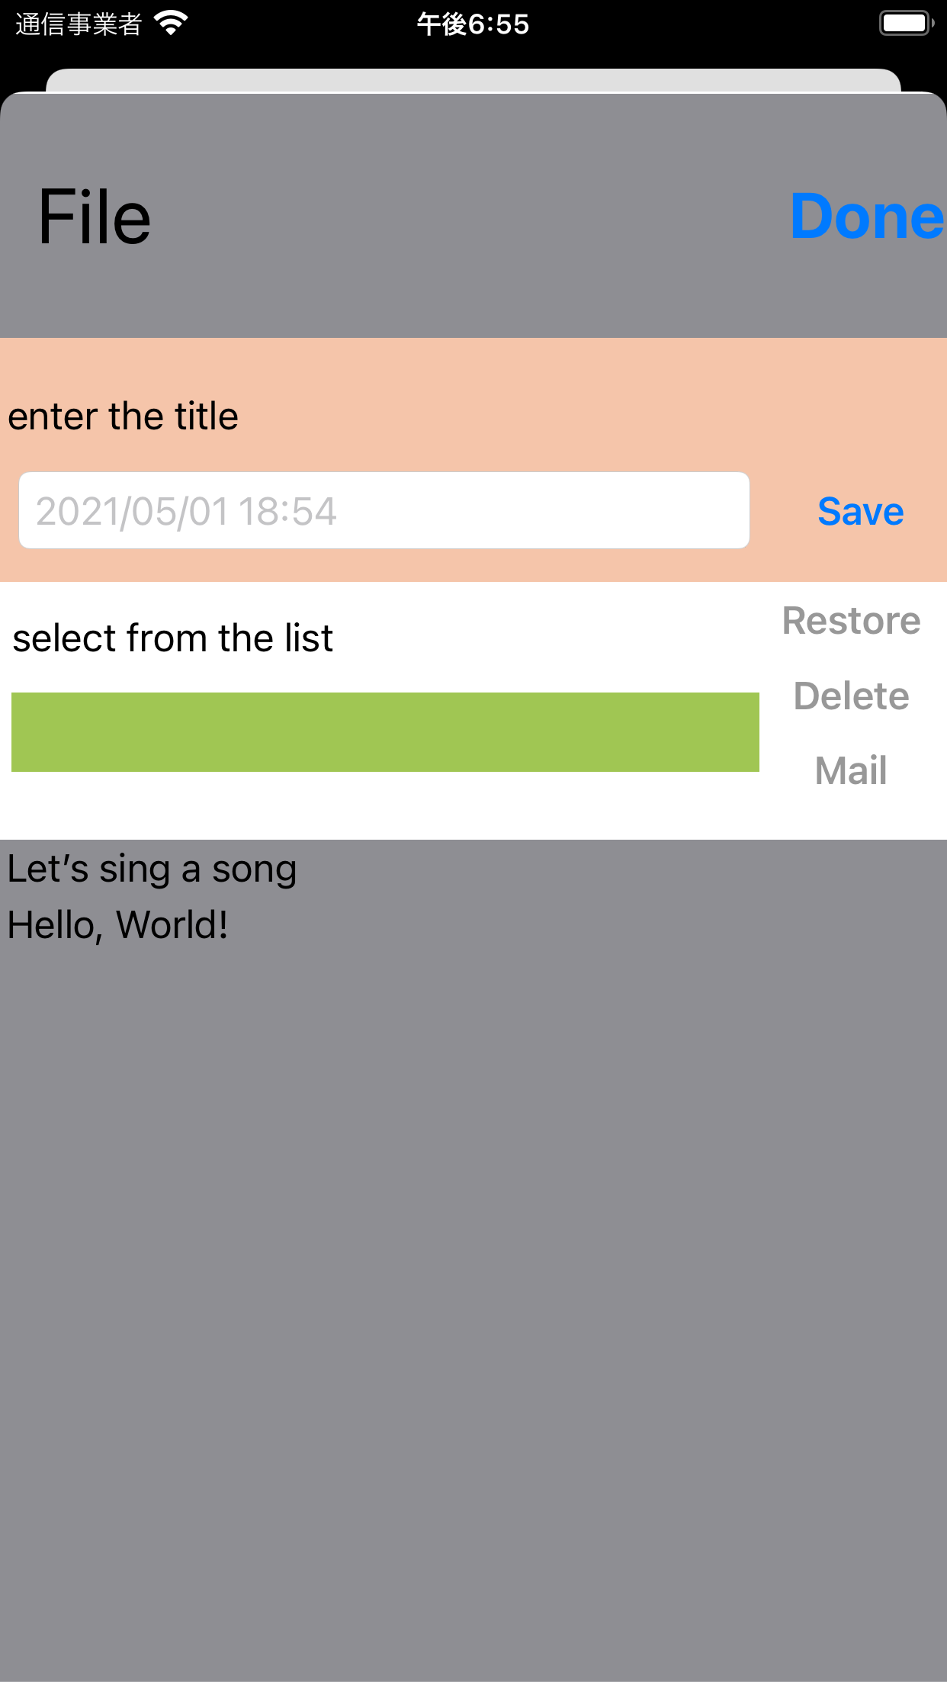
Task: Tap the "select from the list" label
Action: click(x=173, y=638)
